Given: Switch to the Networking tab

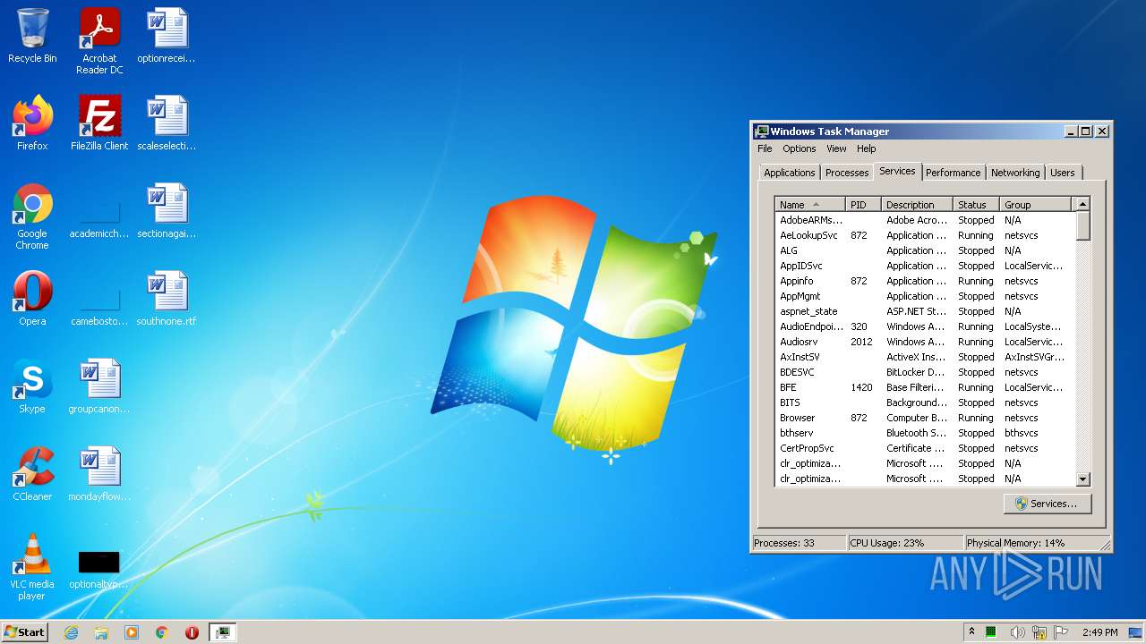Looking at the screenshot, I should (1015, 173).
